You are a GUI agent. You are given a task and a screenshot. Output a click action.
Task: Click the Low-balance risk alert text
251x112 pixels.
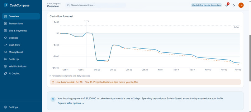coord(97,82)
